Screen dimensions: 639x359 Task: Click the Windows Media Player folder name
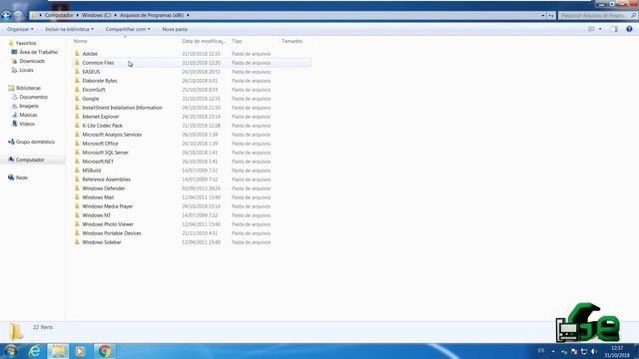108,206
